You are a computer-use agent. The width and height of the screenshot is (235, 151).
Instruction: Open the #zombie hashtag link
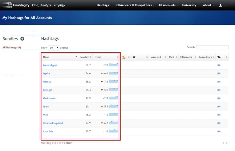pyautogui.click(x=48, y=131)
